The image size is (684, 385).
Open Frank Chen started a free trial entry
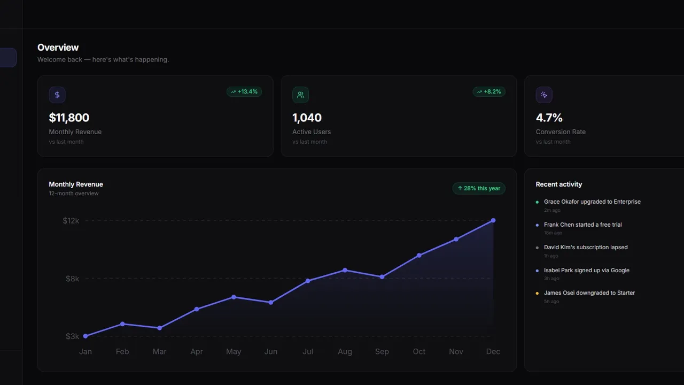coord(583,225)
